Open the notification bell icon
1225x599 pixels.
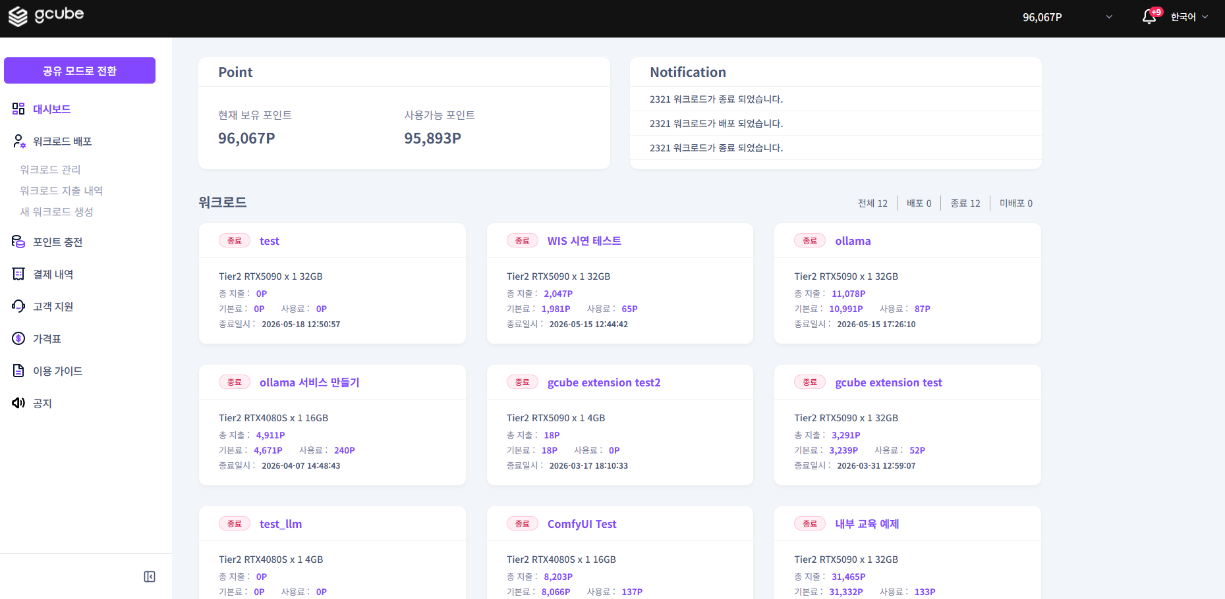click(1149, 17)
